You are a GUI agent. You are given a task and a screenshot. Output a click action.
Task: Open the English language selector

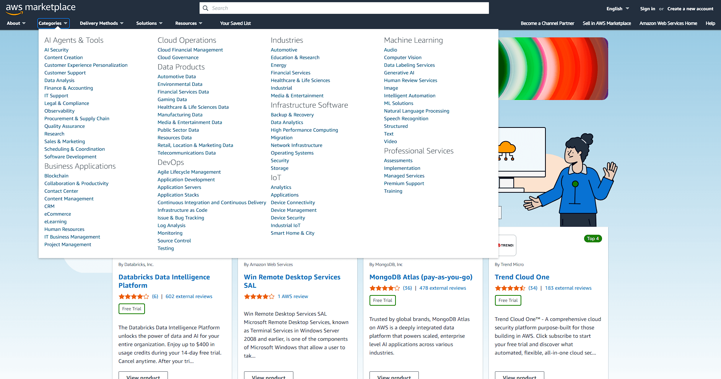pyautogui.click(x=617, y=9)
